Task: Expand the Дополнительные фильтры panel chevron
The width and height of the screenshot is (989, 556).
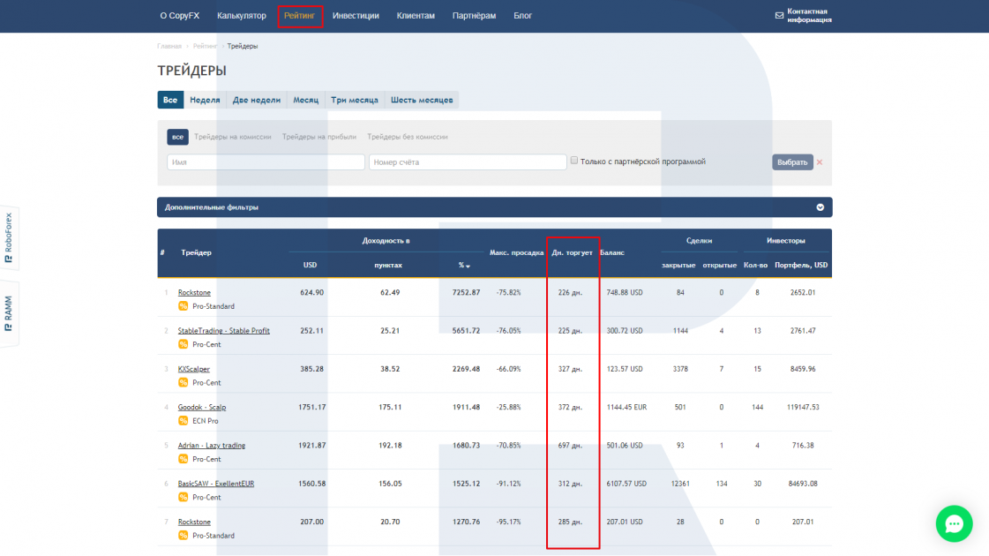Action: pos(820,207)
